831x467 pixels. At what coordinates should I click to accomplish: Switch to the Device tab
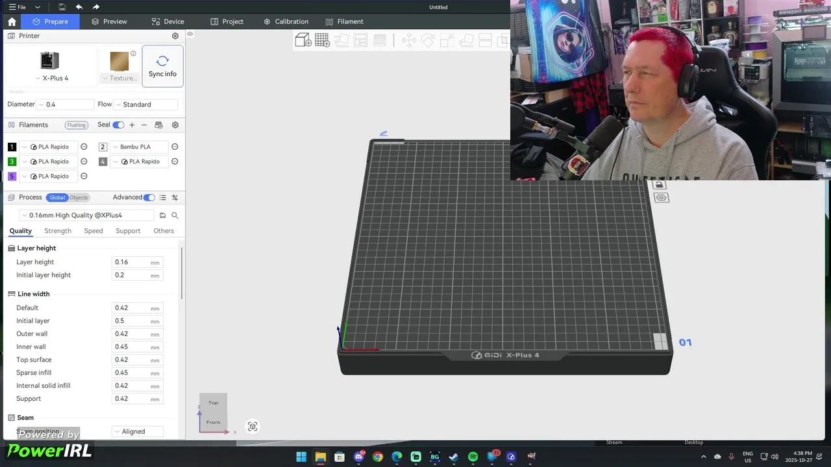[167, 21]
